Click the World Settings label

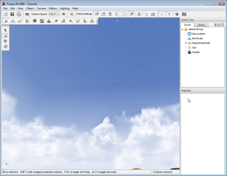[x=84, y=14]
